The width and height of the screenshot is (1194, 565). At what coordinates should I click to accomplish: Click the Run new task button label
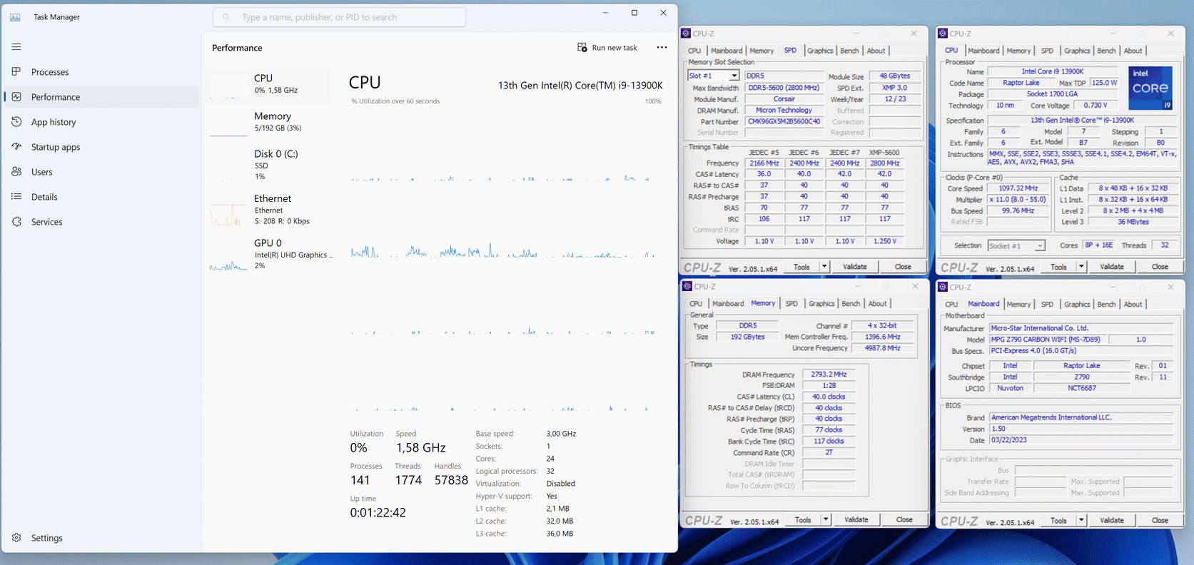pos(614,48)
